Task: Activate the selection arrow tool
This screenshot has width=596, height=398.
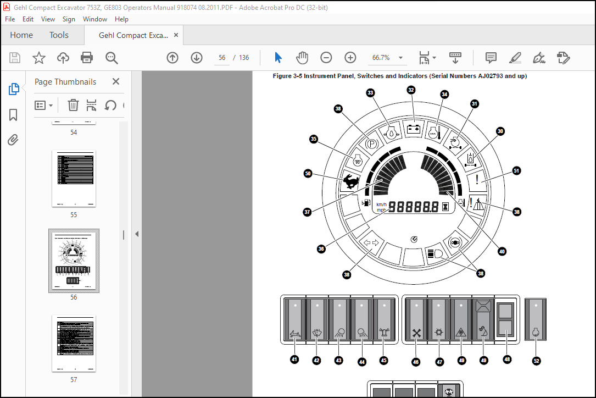Action: point(278,58)
